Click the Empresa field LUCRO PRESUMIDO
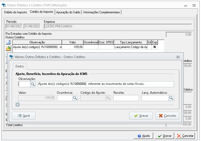This screenshot has width=201, height=141. [x=118, y=26]
